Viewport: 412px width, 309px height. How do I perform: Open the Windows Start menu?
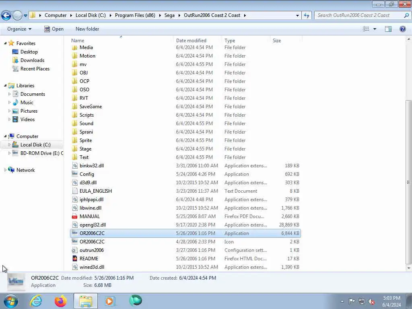pyautogui.click(x=11, y=301)
